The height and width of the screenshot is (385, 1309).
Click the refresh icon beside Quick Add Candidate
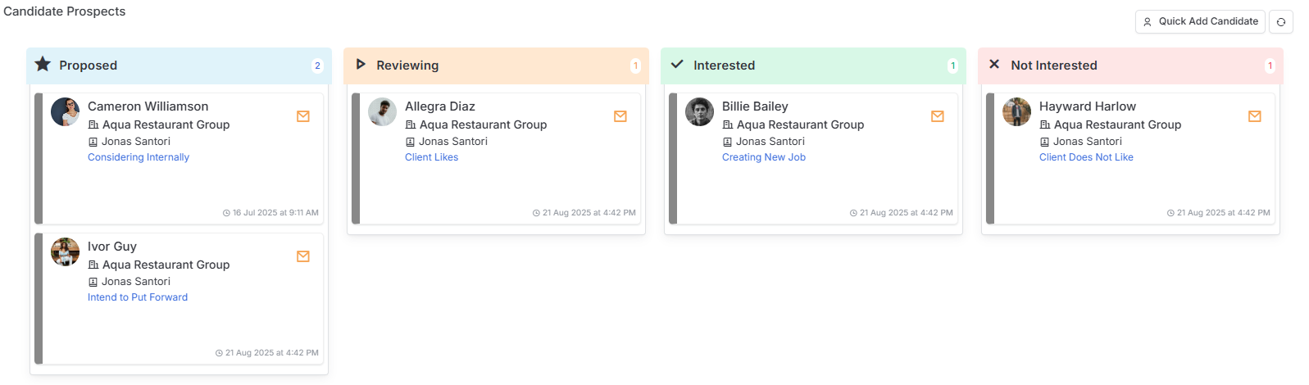tap(1280, 22)
